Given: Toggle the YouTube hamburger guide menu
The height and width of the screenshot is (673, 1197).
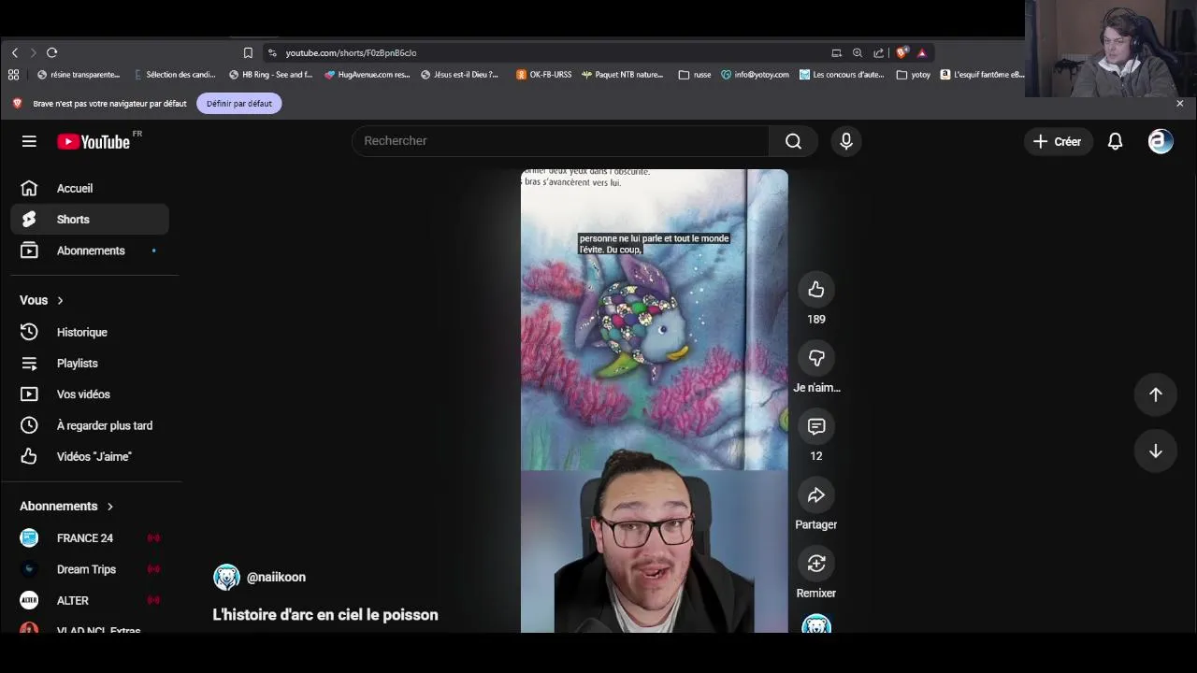Looking at the screenshot, I should click(x=29, y=141).
